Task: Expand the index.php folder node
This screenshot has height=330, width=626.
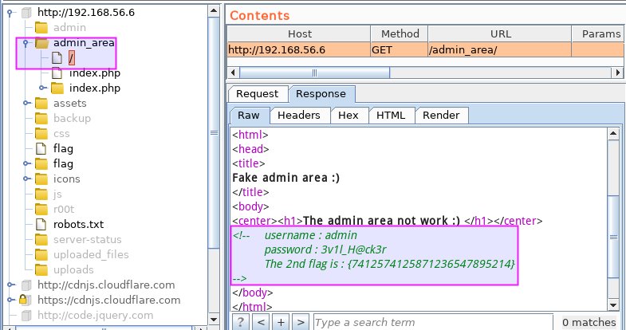Action: (42, 88)
